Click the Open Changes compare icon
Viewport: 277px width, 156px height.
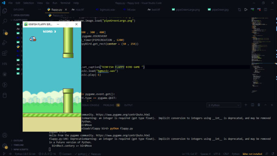pyautogui.click(x=240, y=9)
